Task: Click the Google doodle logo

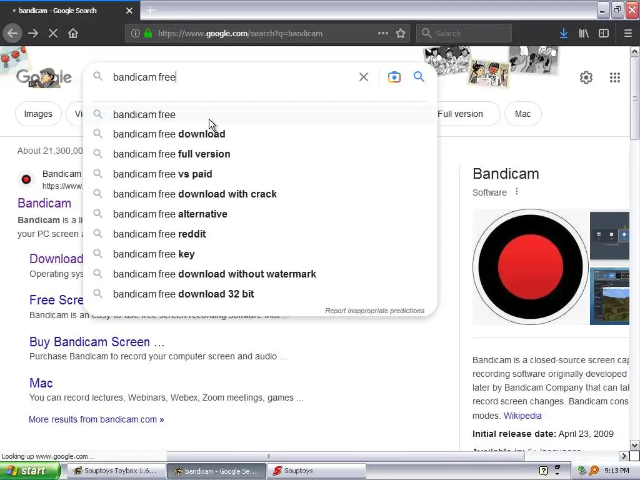Action: (44, 77)
